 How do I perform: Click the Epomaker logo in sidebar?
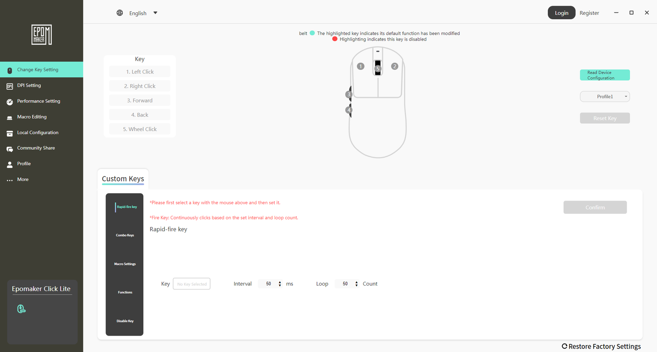point(41,34)
